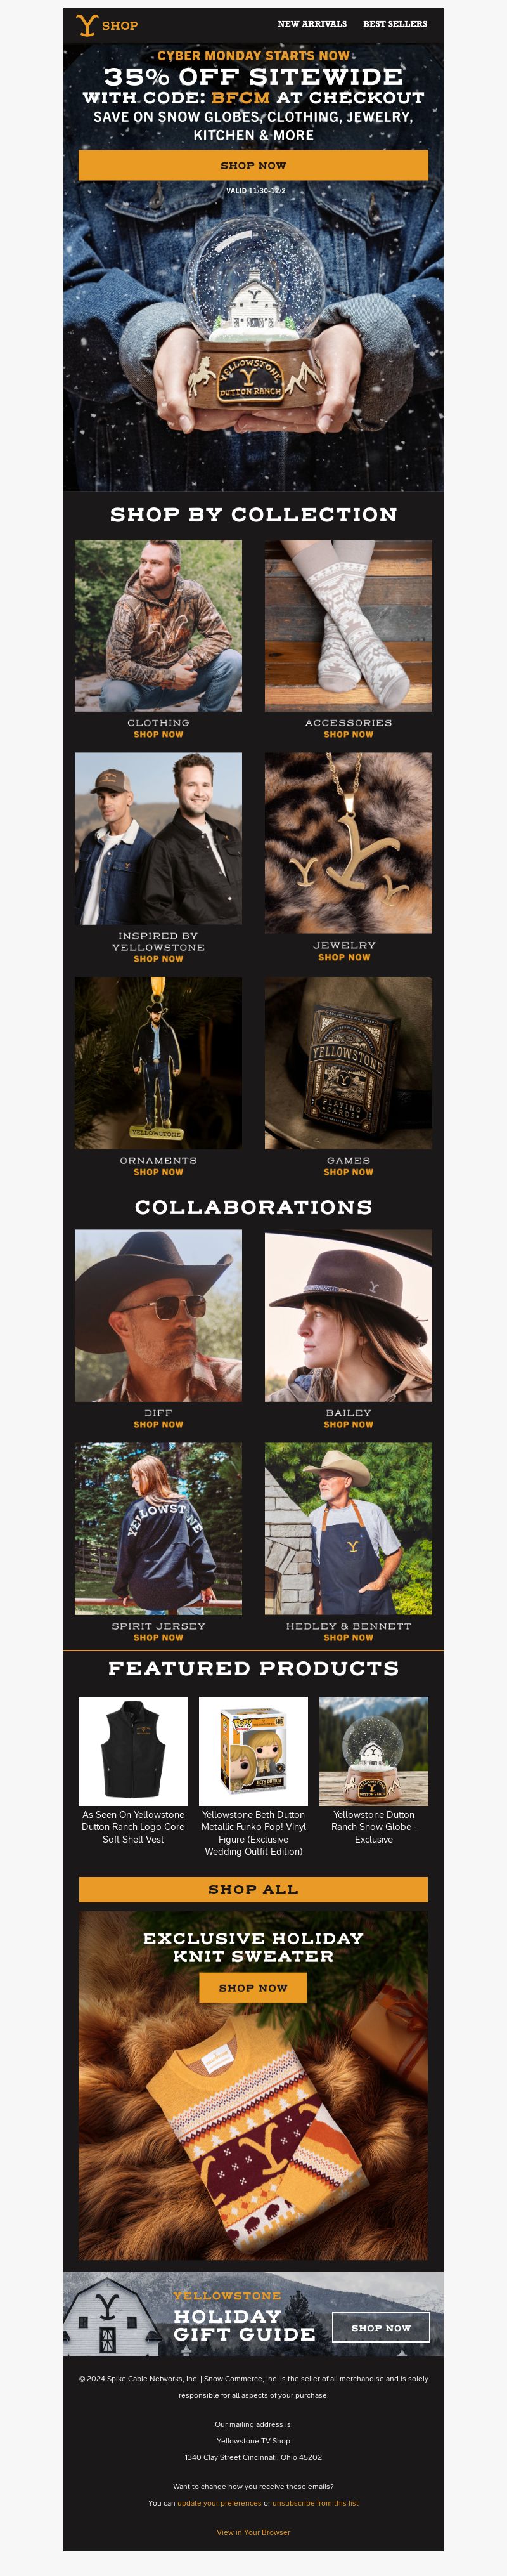This screenshot has width=507, height=2576.
Task: Click the orange Shop Now hero button
Action: pos(253,165)
